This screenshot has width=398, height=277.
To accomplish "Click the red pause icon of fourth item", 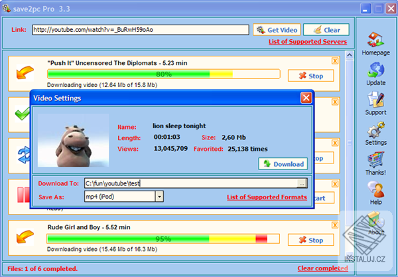I will point(24,195).
